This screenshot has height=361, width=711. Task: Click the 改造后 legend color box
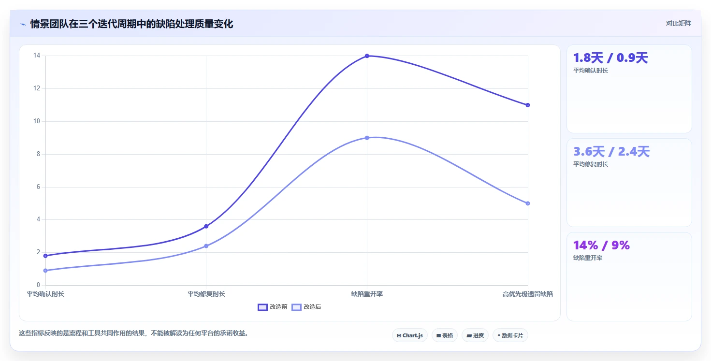(x=296, y=307)
